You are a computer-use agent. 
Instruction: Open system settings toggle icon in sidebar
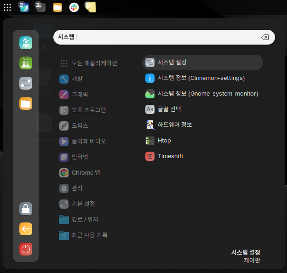[x=26, y=83]
